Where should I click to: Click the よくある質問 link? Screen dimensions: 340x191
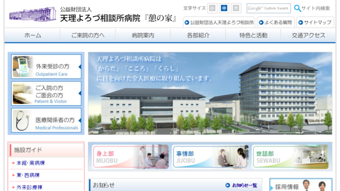click(276, 22)
